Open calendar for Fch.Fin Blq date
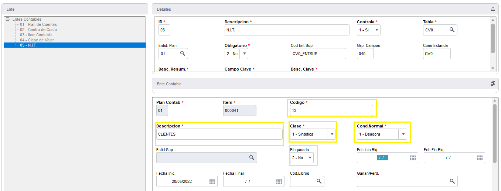 click(x=480, y=158)
